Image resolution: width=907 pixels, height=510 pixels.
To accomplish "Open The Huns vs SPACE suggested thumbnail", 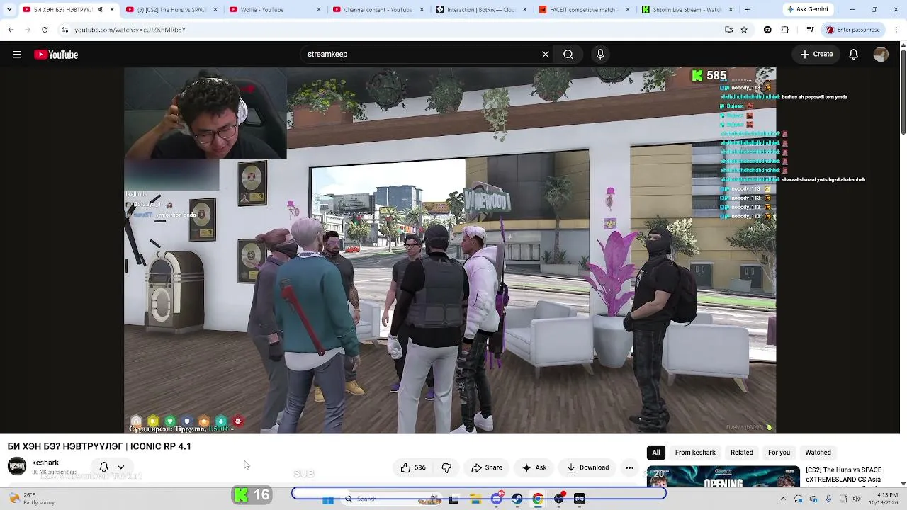I will coord(723,477).
